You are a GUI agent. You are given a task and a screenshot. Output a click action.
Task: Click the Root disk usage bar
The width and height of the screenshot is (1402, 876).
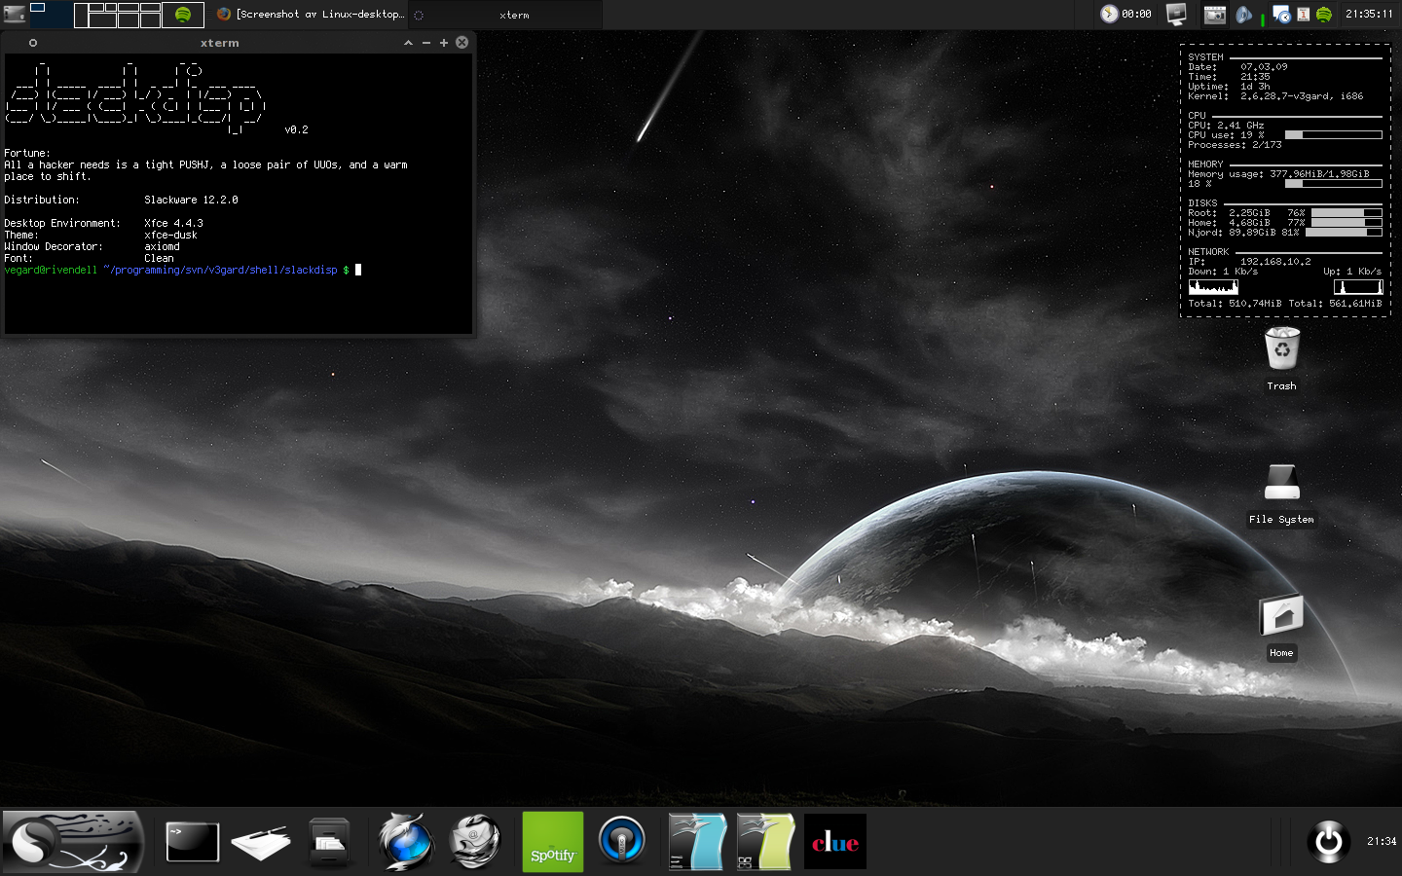(1347, 213)
